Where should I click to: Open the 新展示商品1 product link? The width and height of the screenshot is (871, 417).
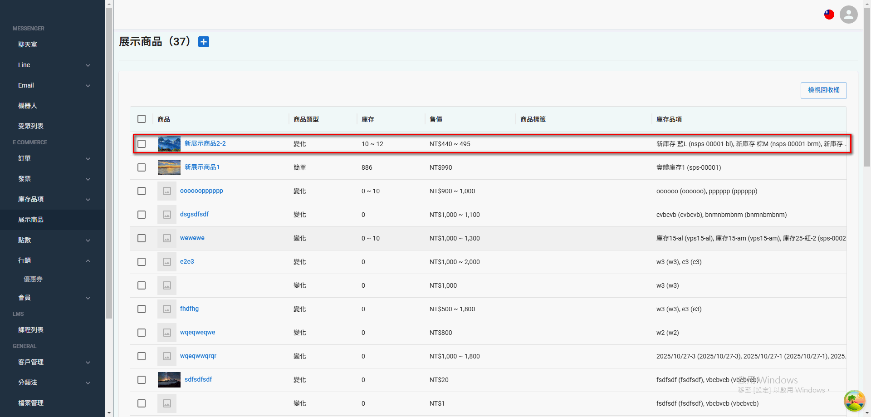click(202, 167)
